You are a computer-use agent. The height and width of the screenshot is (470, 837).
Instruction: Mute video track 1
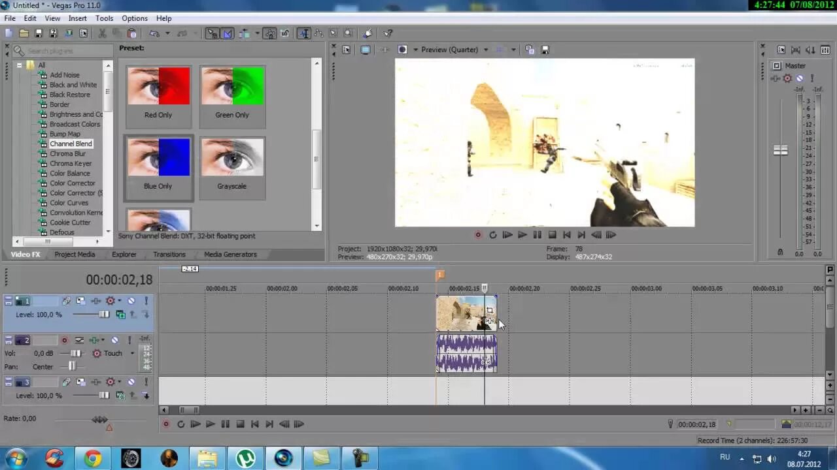[x=131, y=301]
